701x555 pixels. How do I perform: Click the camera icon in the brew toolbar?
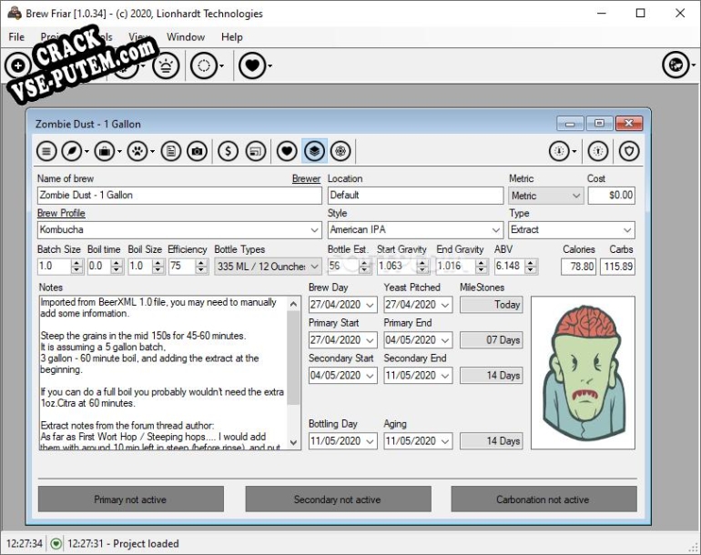pos(197,151)
